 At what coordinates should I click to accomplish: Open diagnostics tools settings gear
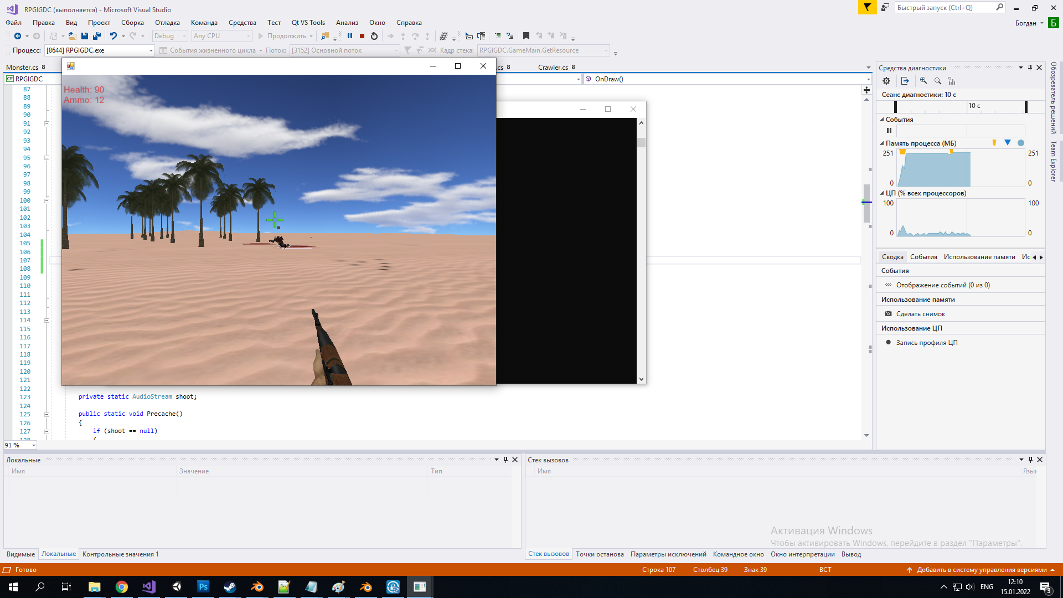coord(886,81)
